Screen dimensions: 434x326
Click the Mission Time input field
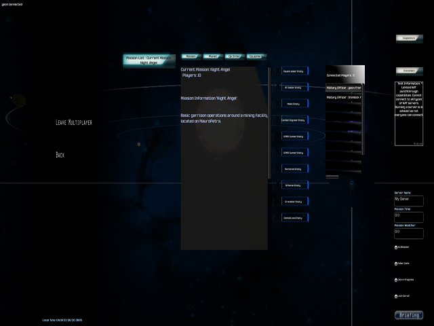click(409, 217)
